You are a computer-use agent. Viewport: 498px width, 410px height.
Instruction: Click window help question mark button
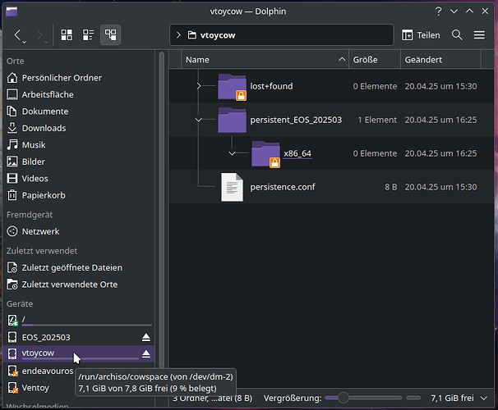pyautogui.click(x=438, y=11)
